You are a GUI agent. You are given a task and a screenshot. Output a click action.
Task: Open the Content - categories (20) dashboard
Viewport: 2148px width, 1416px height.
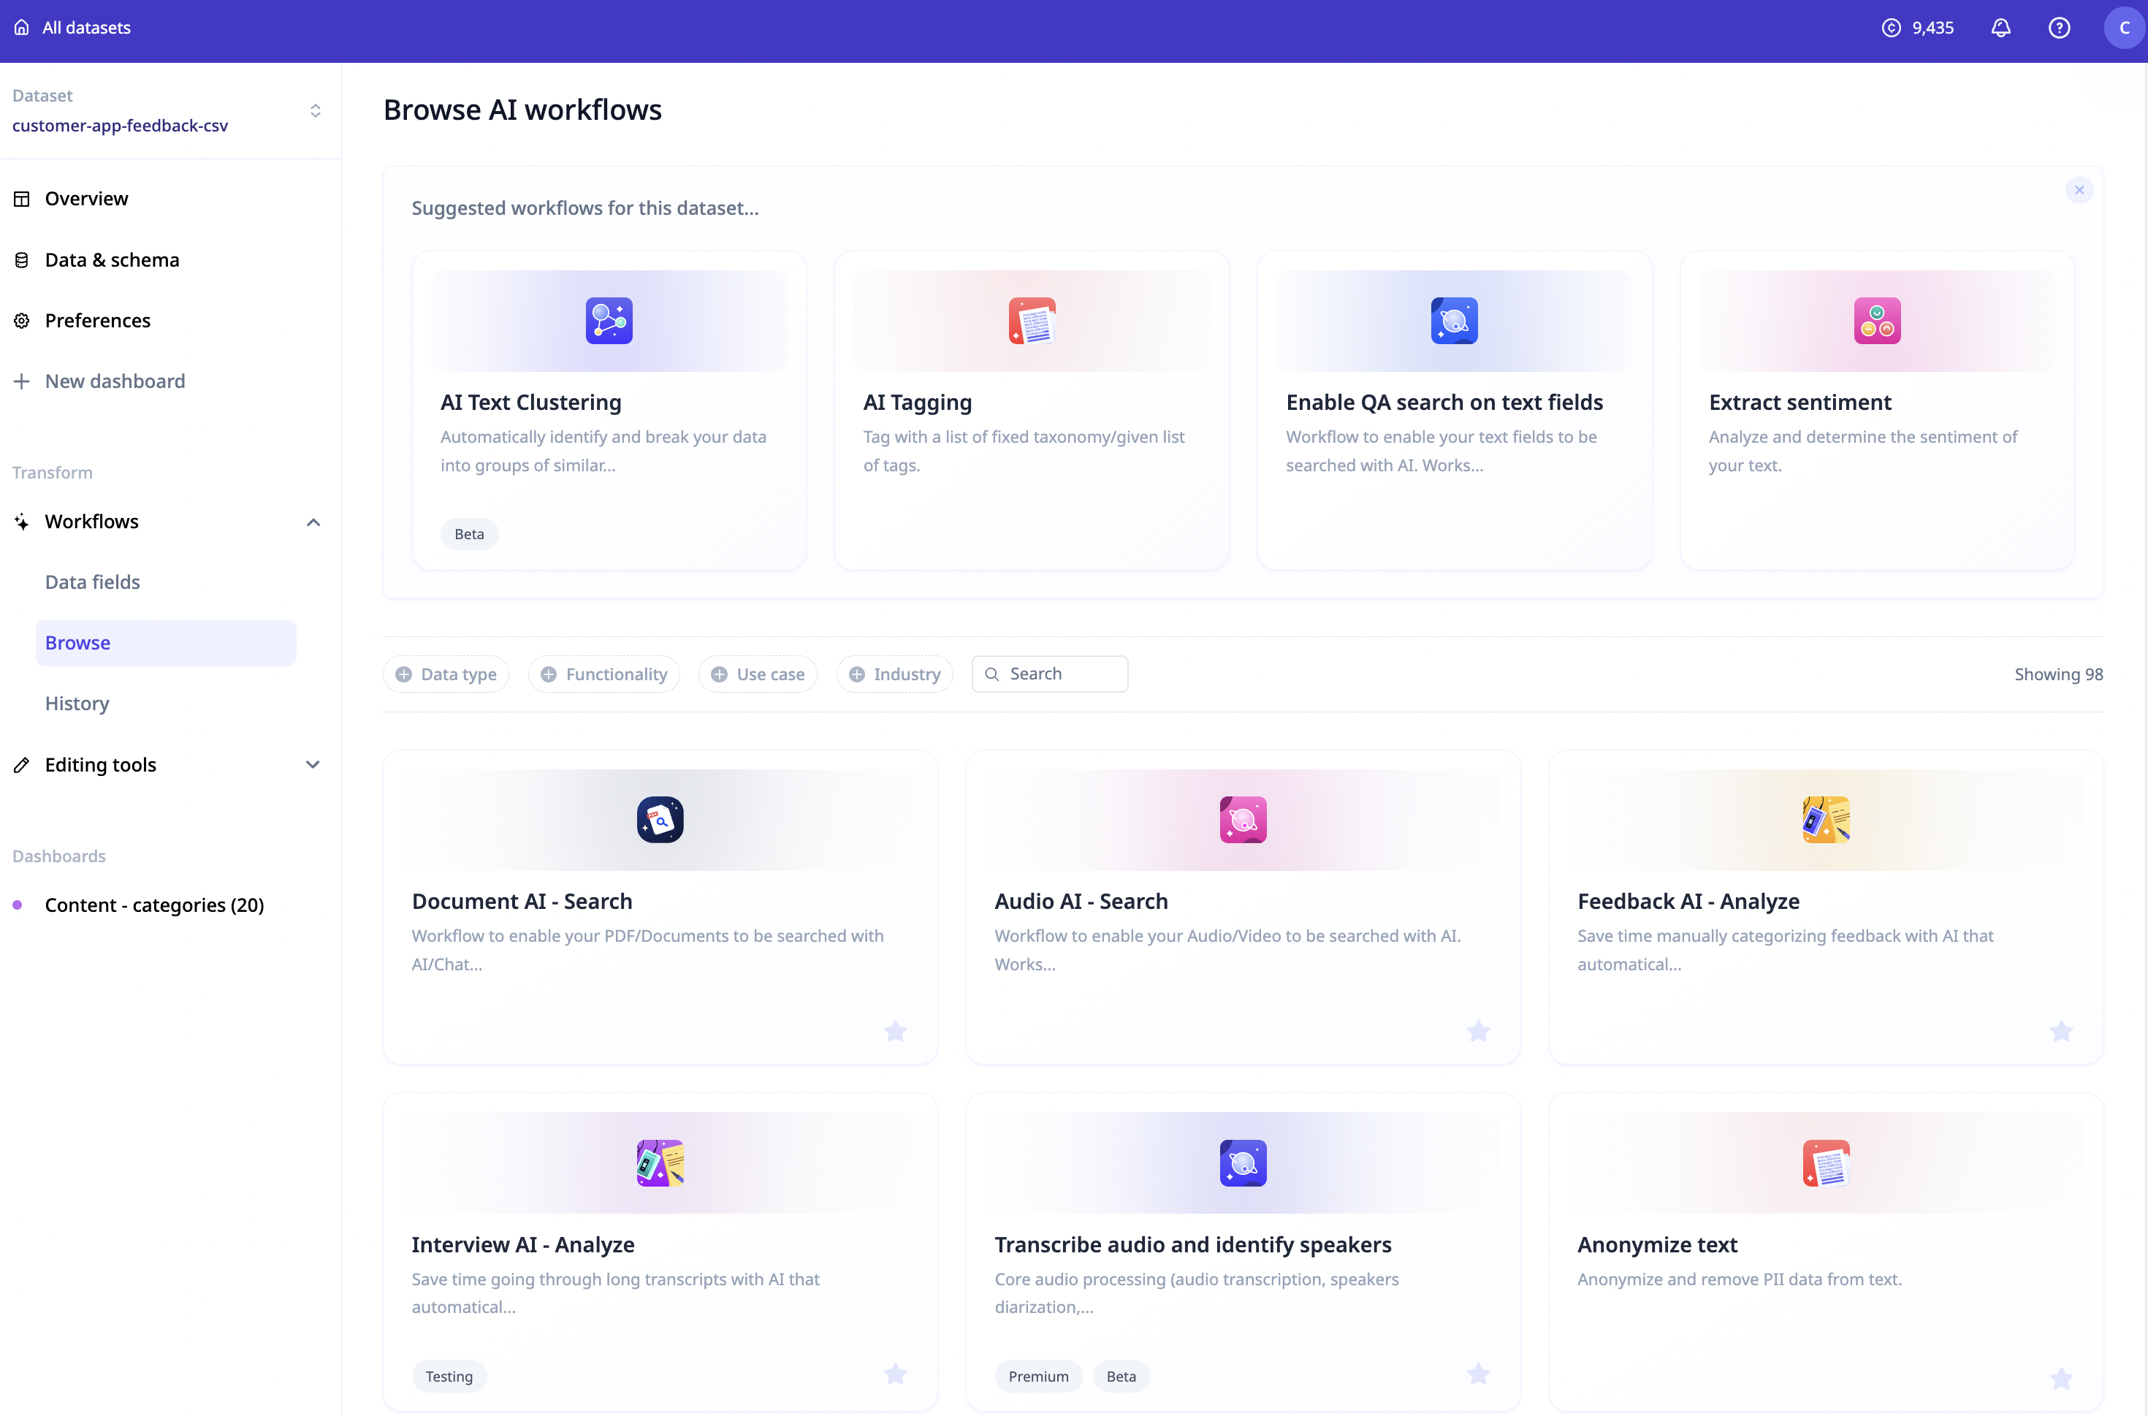tap(153, 905)
